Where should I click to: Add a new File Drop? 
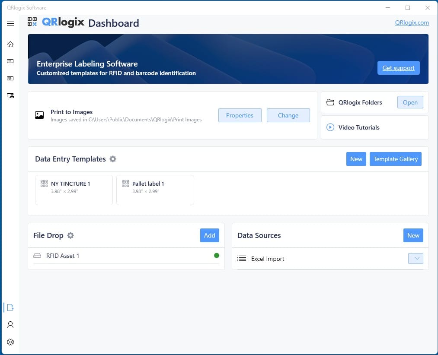(x=209, y=235)
